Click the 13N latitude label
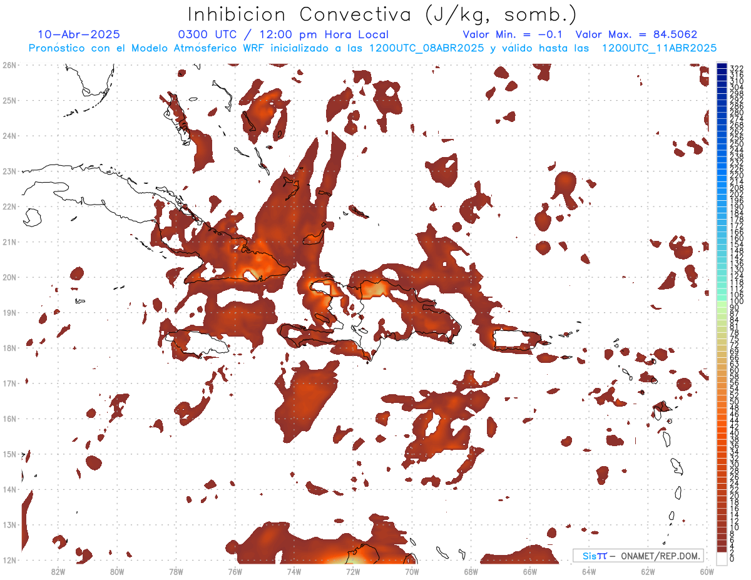Screen dimensions: 751x580 9,525
